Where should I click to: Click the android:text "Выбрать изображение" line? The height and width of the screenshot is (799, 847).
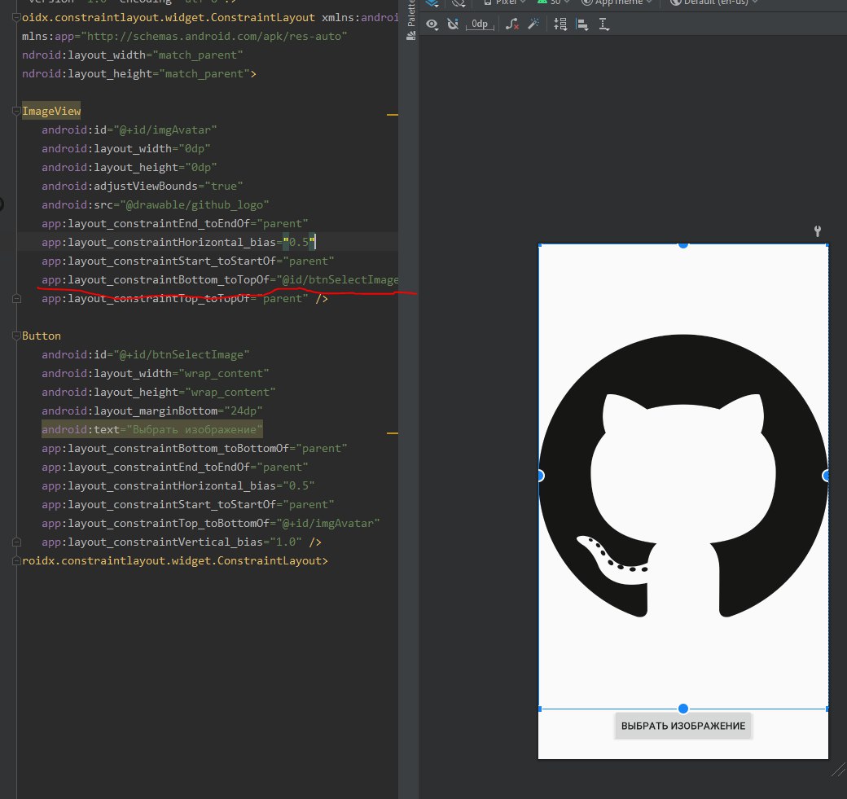click(151, 429)
